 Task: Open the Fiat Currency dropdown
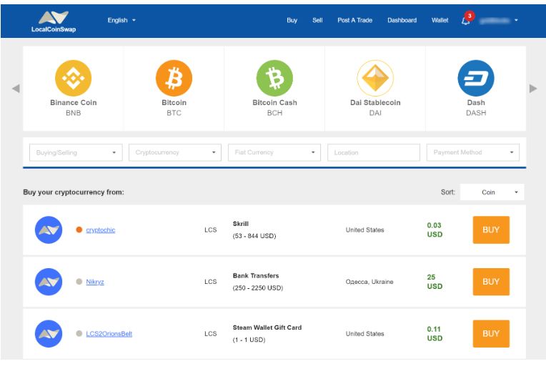pyautogui.click(x=274, y=152)
